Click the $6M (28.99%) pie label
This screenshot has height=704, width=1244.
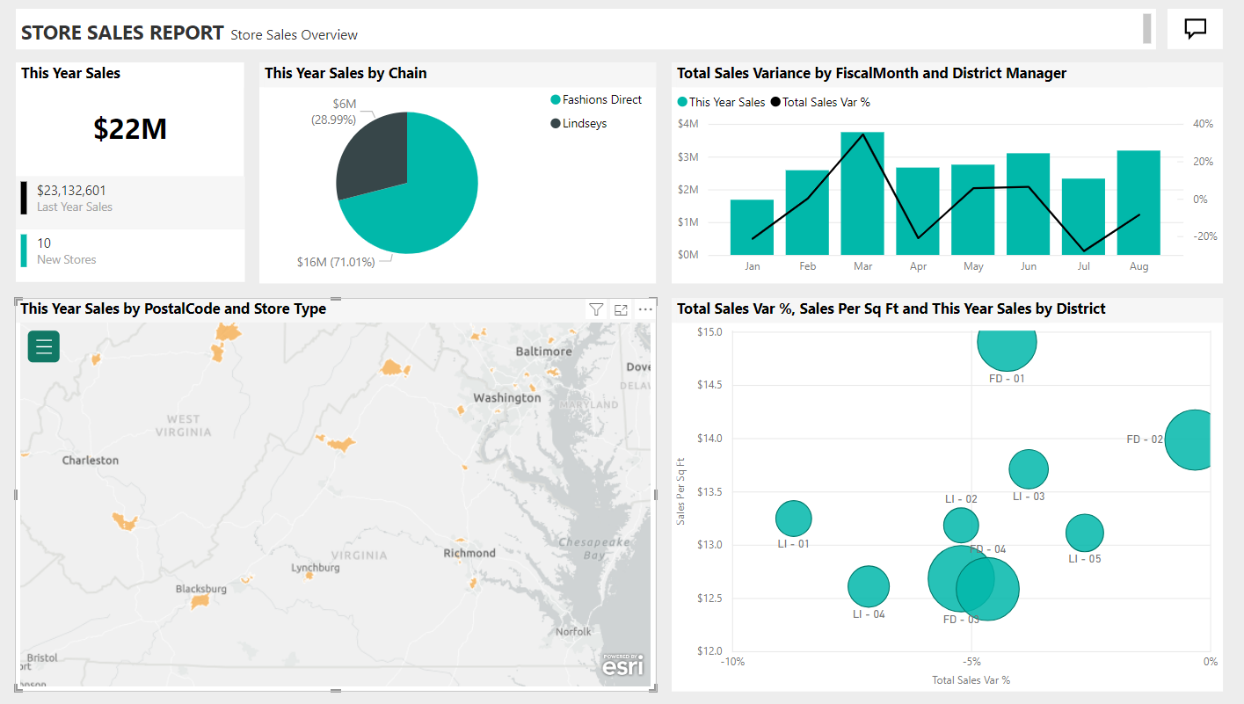tap(333, 112)
